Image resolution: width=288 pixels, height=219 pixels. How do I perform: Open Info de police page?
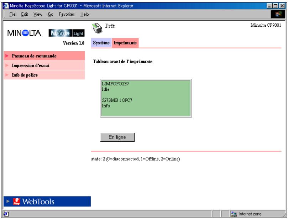click(x=44, y=75)
